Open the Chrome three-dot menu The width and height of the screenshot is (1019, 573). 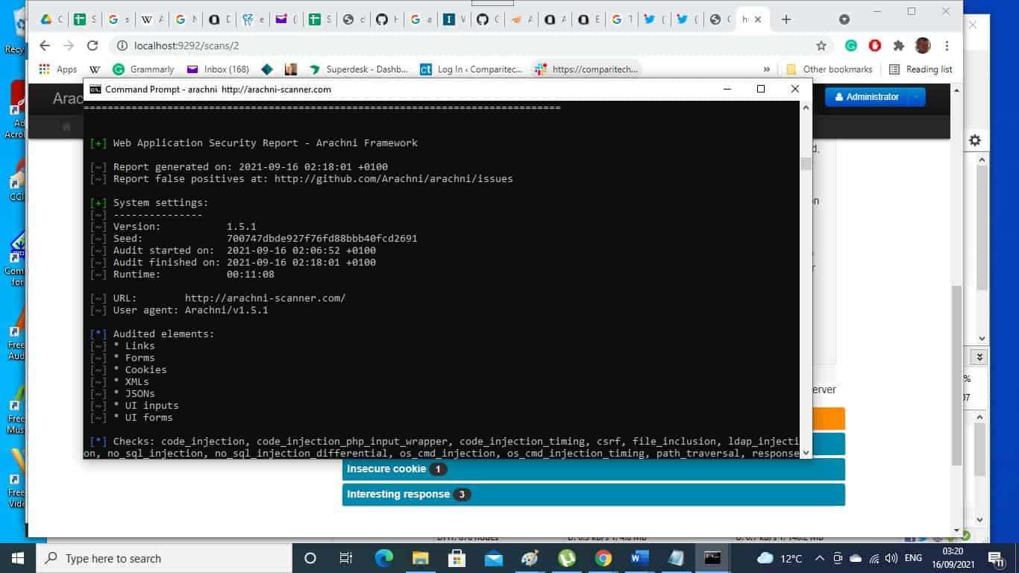[x=947, y=46]
